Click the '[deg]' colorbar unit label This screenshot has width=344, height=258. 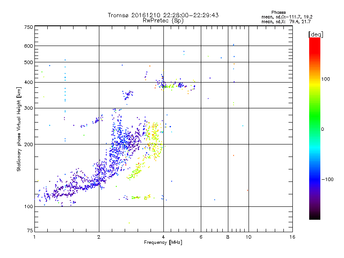click(x=316, y=34)
